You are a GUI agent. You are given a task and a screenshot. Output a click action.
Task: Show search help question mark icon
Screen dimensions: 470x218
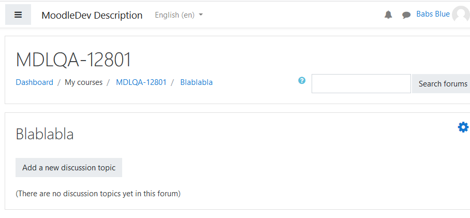tap(302, 80)
